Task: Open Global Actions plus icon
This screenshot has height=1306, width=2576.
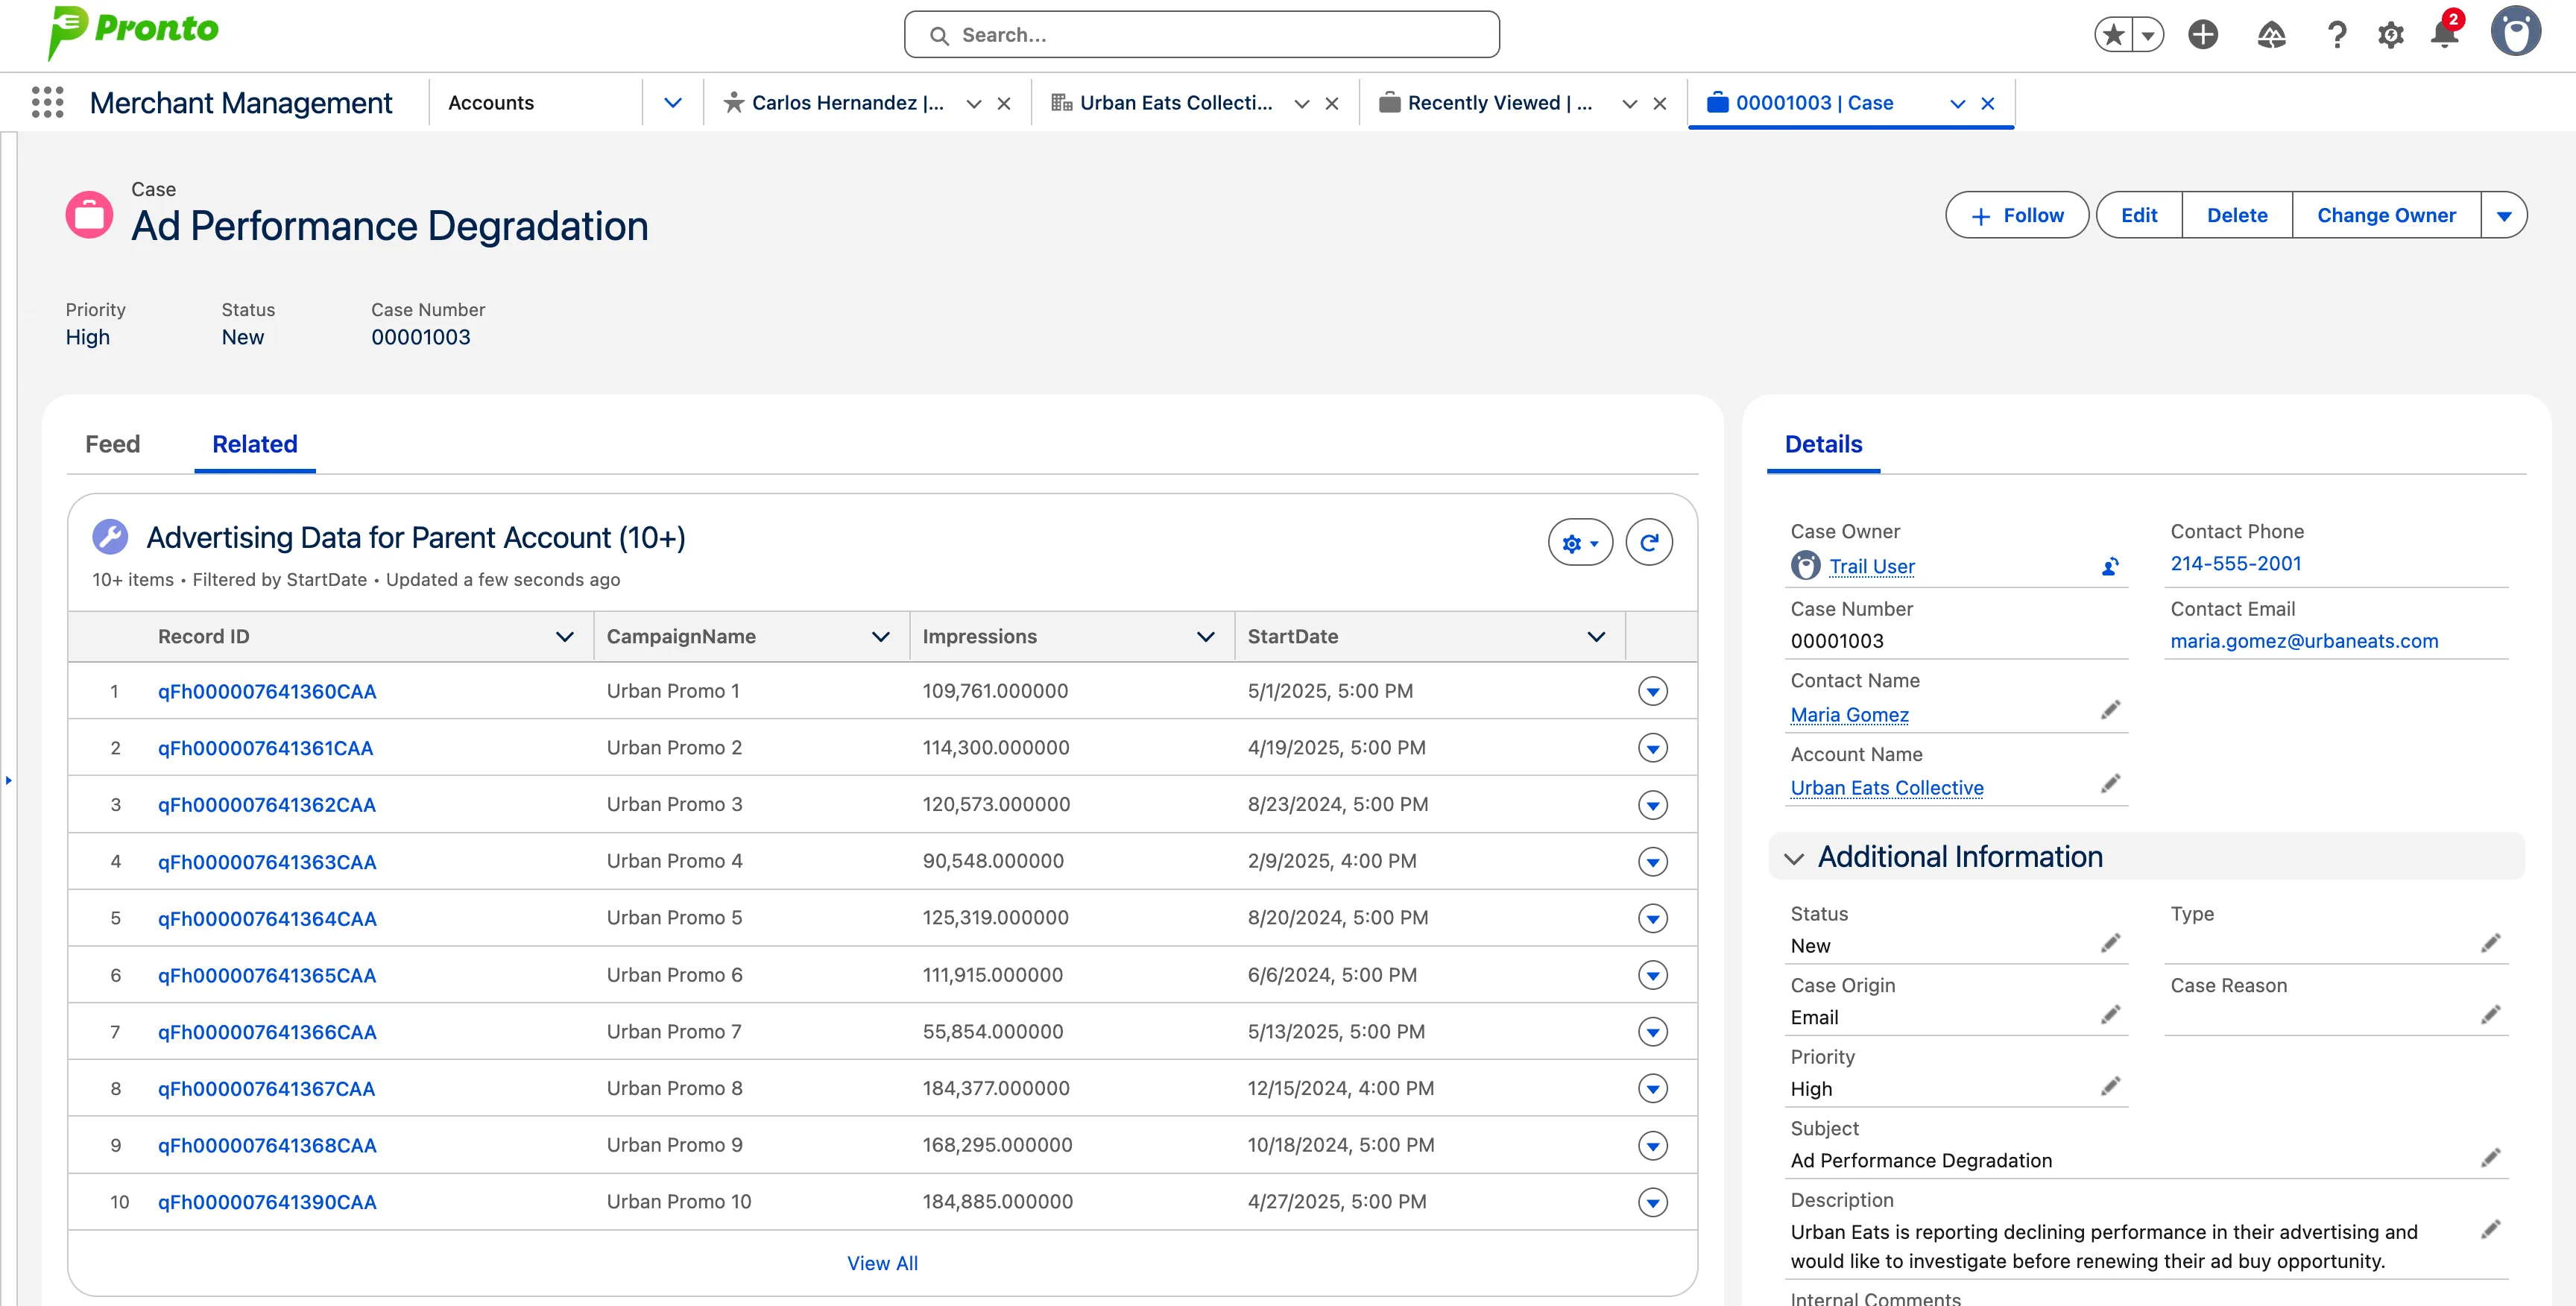Action: (x=2202, y=35)
